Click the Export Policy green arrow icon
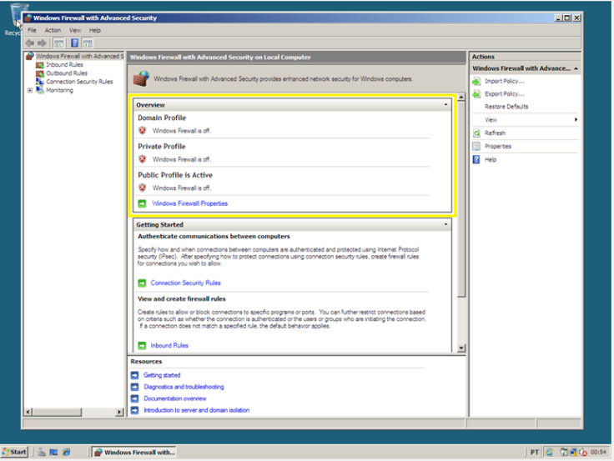The height and width of the screenshot is (461, 614). pyautogui.click(x=476, y=94)
